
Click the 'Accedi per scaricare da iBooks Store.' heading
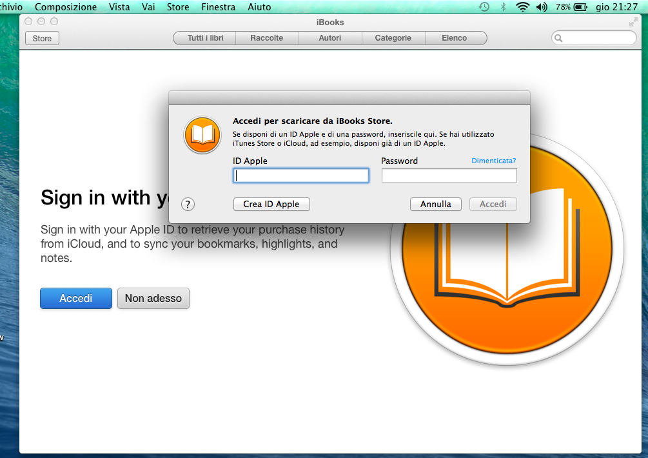click(313, 121)
